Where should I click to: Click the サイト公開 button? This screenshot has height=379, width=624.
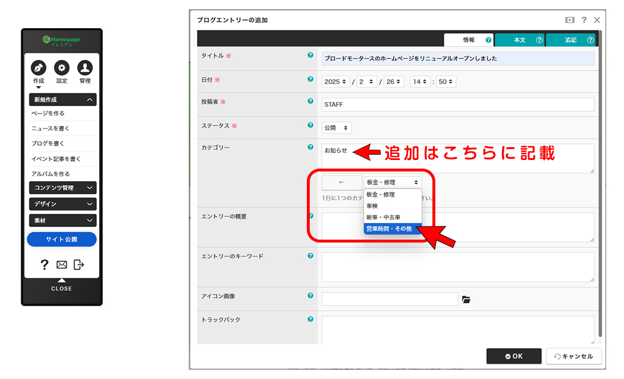tap(62, 239)
